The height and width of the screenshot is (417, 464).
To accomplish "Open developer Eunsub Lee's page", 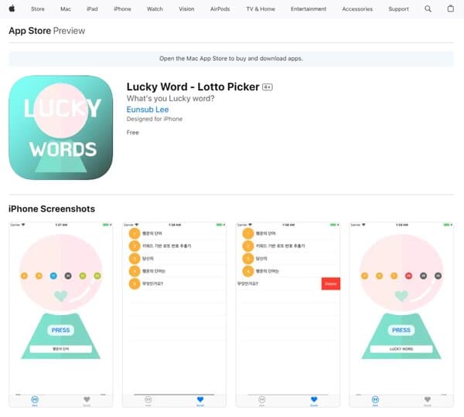I will (x=148, y=110).
